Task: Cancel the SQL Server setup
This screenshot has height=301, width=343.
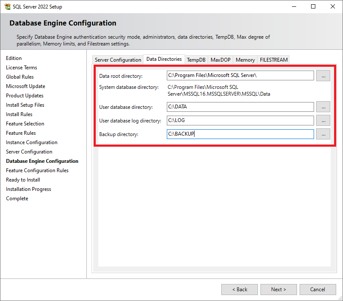Action: [x=317, y=290]
